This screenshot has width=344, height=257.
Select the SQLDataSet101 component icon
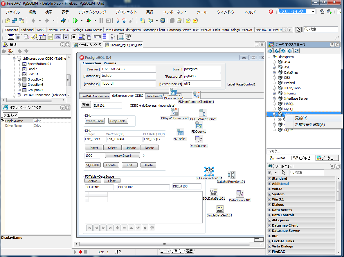(214, 192)
